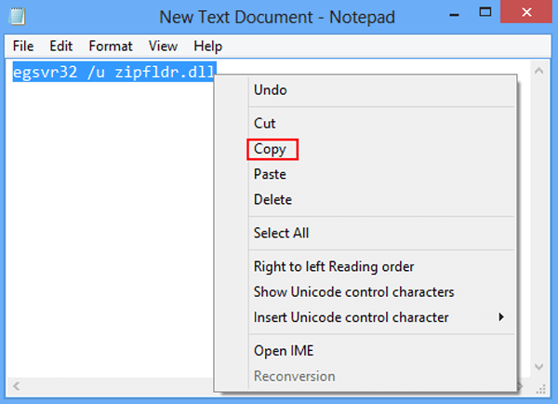
Task: Open the File menu
Action: pos(23,47)
